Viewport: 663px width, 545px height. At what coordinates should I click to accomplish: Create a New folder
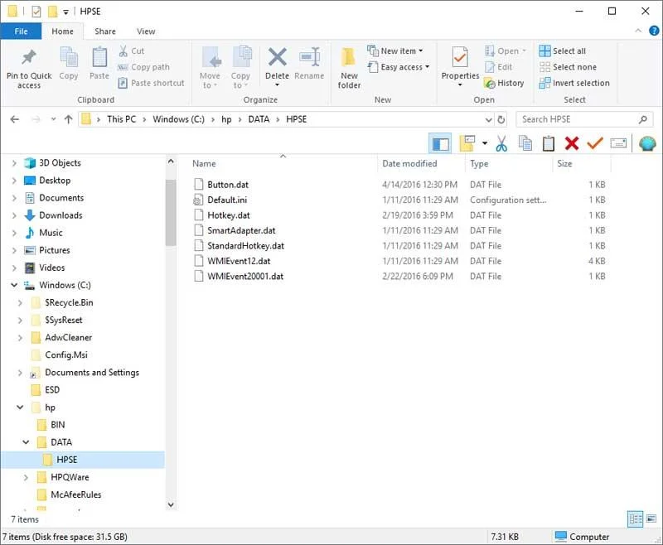point(349,68)
